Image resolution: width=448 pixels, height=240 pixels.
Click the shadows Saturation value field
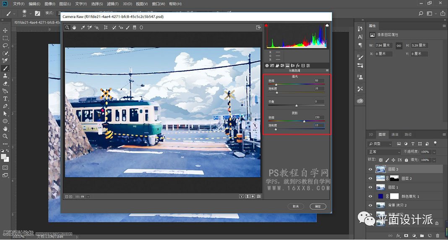(x=319, y=125)
